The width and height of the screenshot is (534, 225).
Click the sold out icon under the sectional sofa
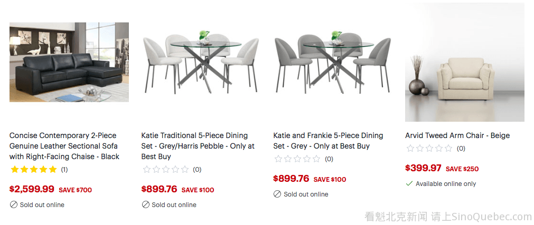pyautogui.click(x=13, y=204)
